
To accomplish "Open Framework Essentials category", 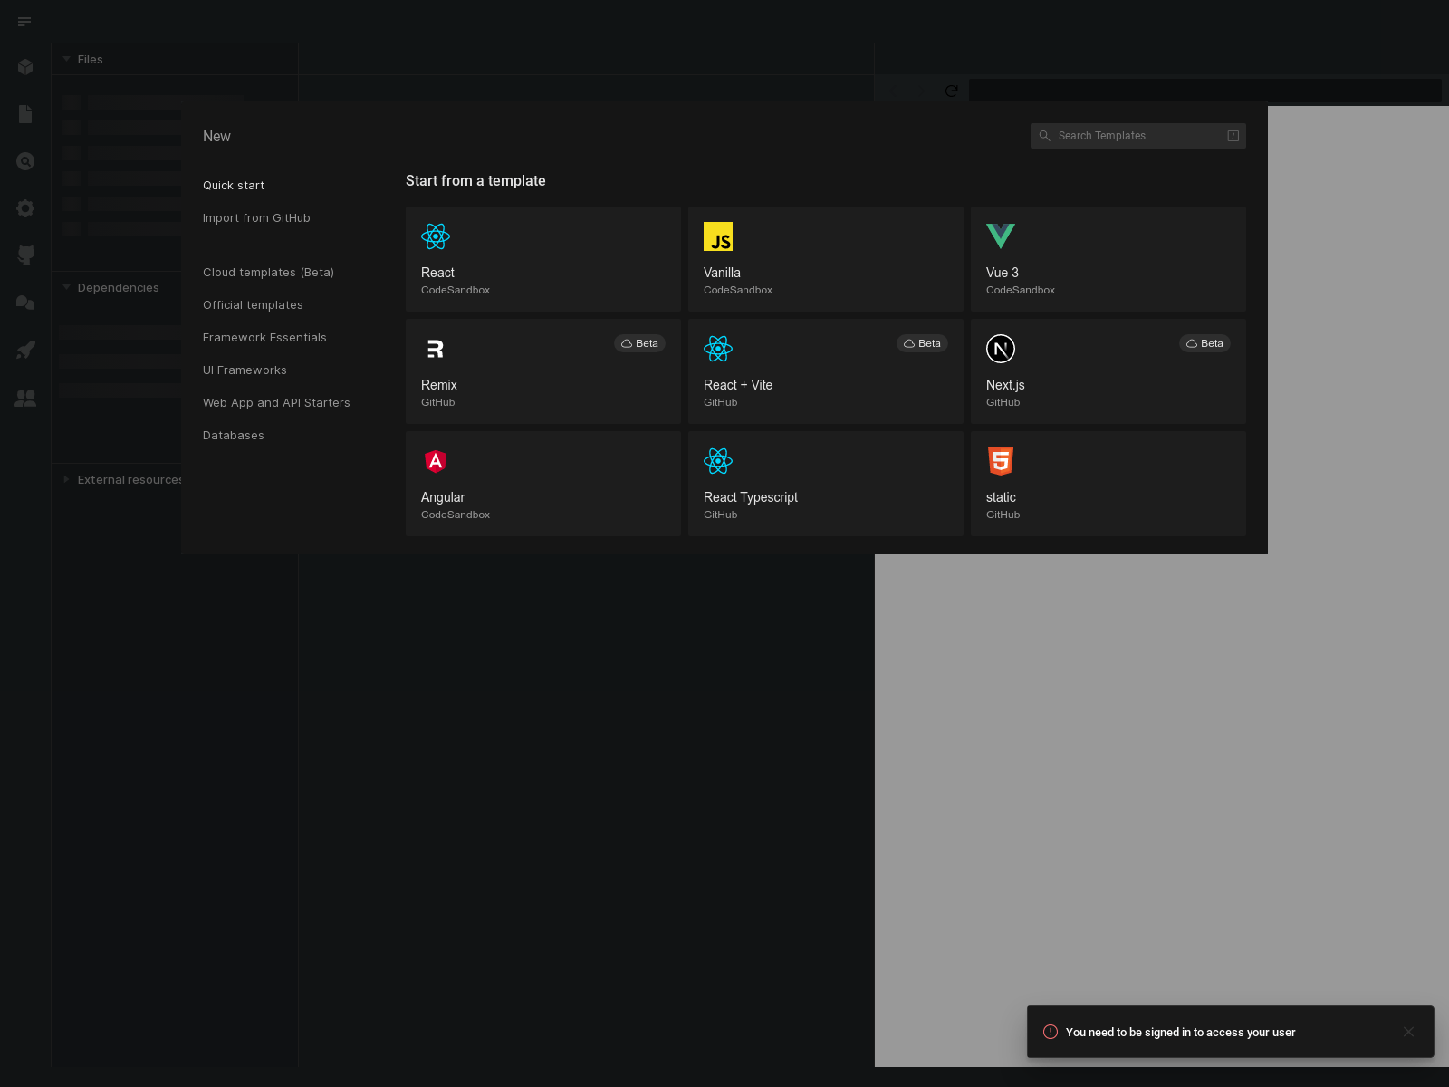I will coord(264,337).
